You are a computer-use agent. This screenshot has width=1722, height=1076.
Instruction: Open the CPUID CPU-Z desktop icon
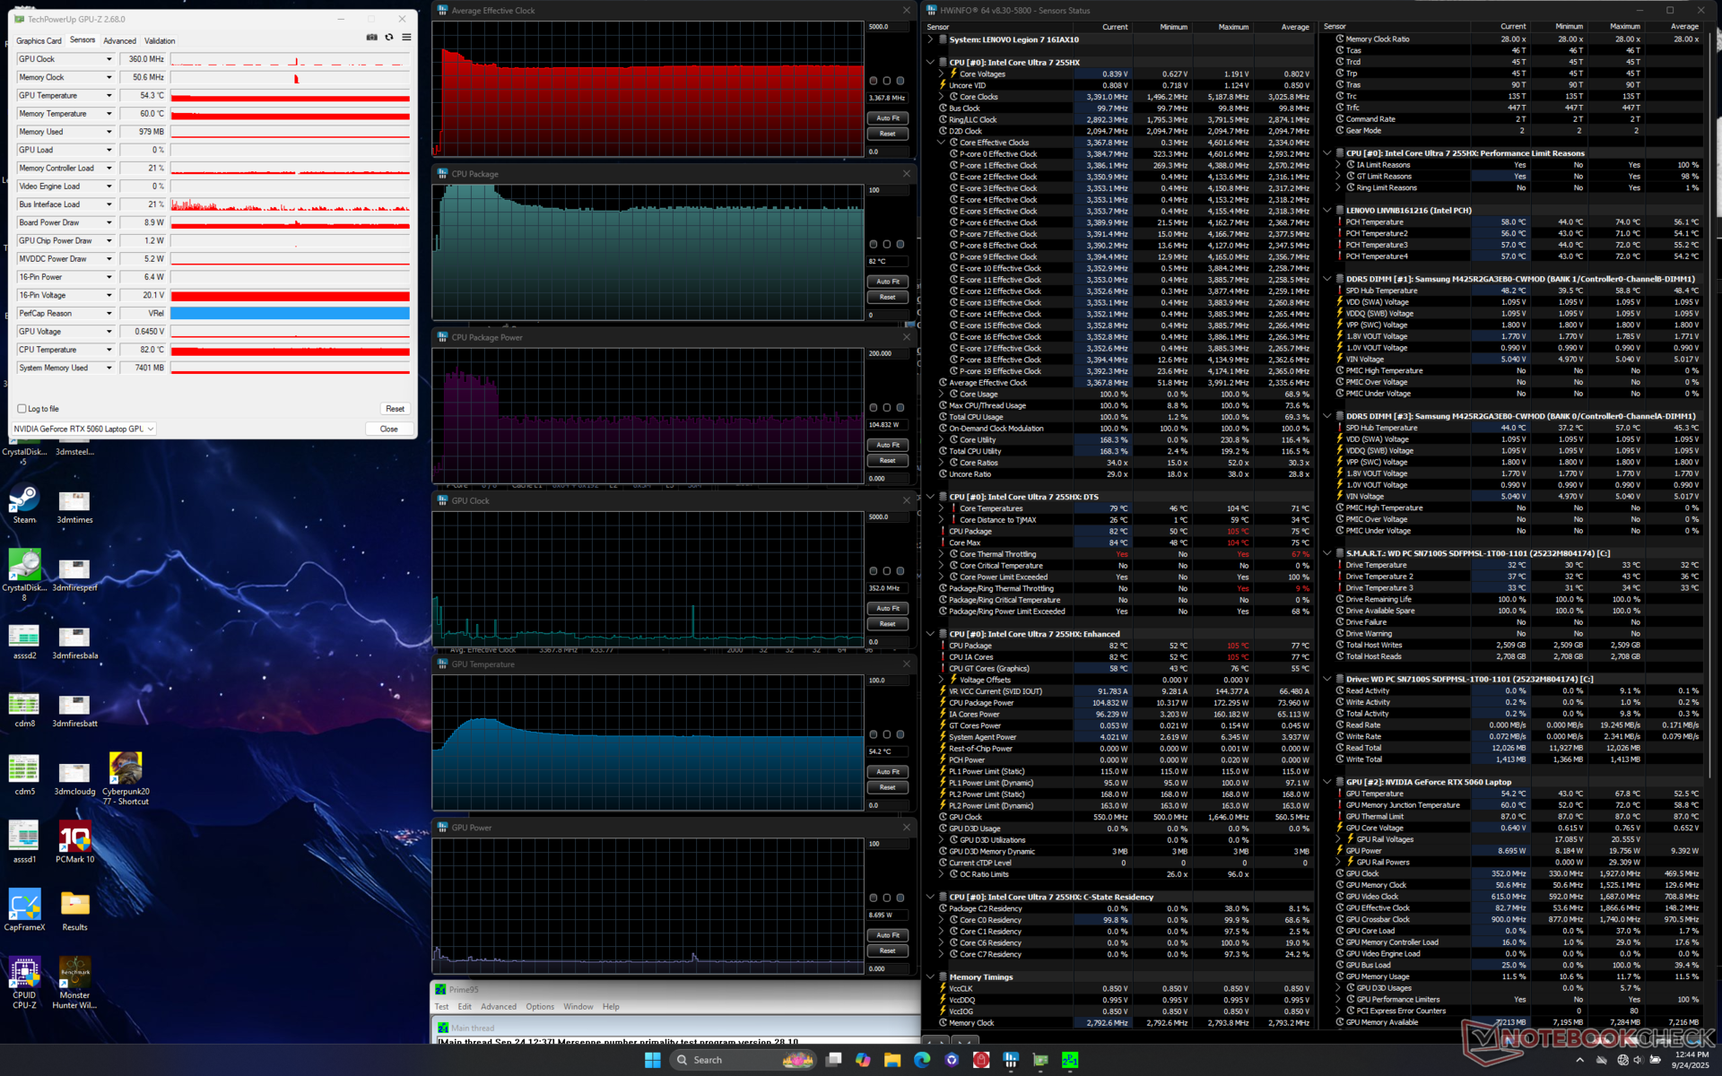pyautogui.click(x=24, y=972)
